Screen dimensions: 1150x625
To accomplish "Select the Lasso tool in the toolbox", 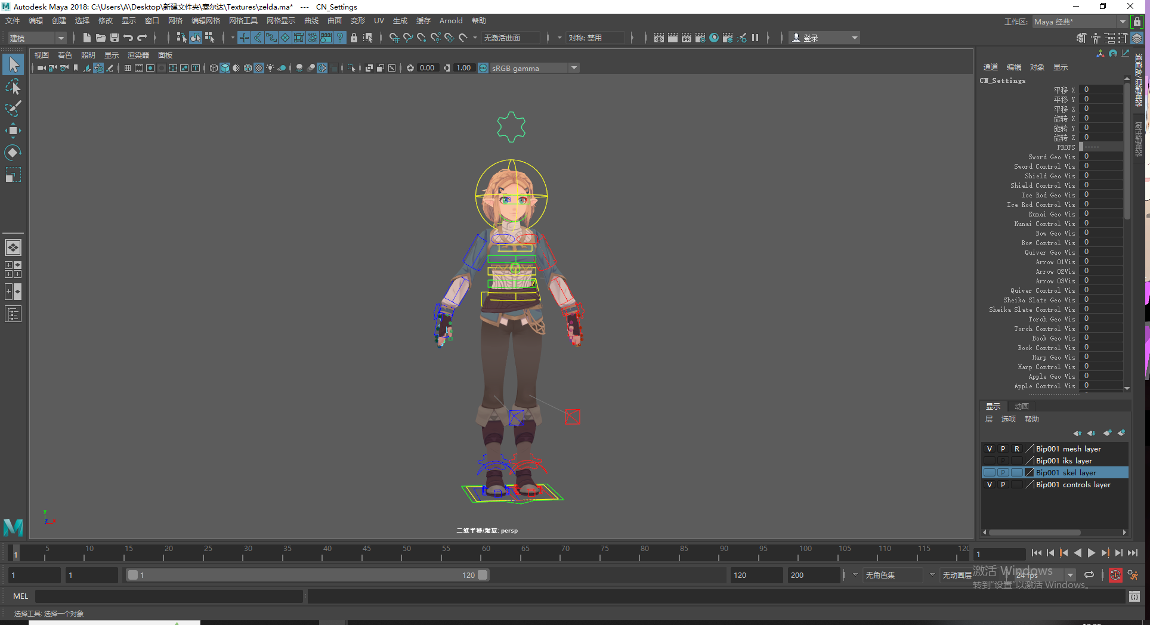I will [13, 87].
